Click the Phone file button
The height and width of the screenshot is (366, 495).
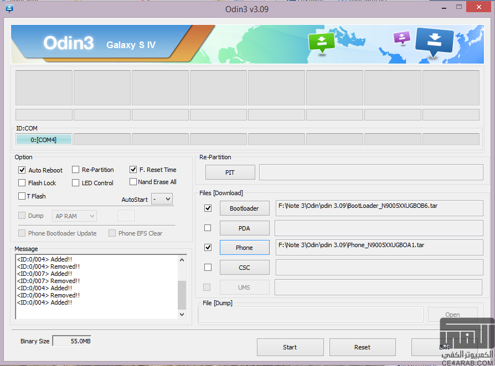[244, 248]
